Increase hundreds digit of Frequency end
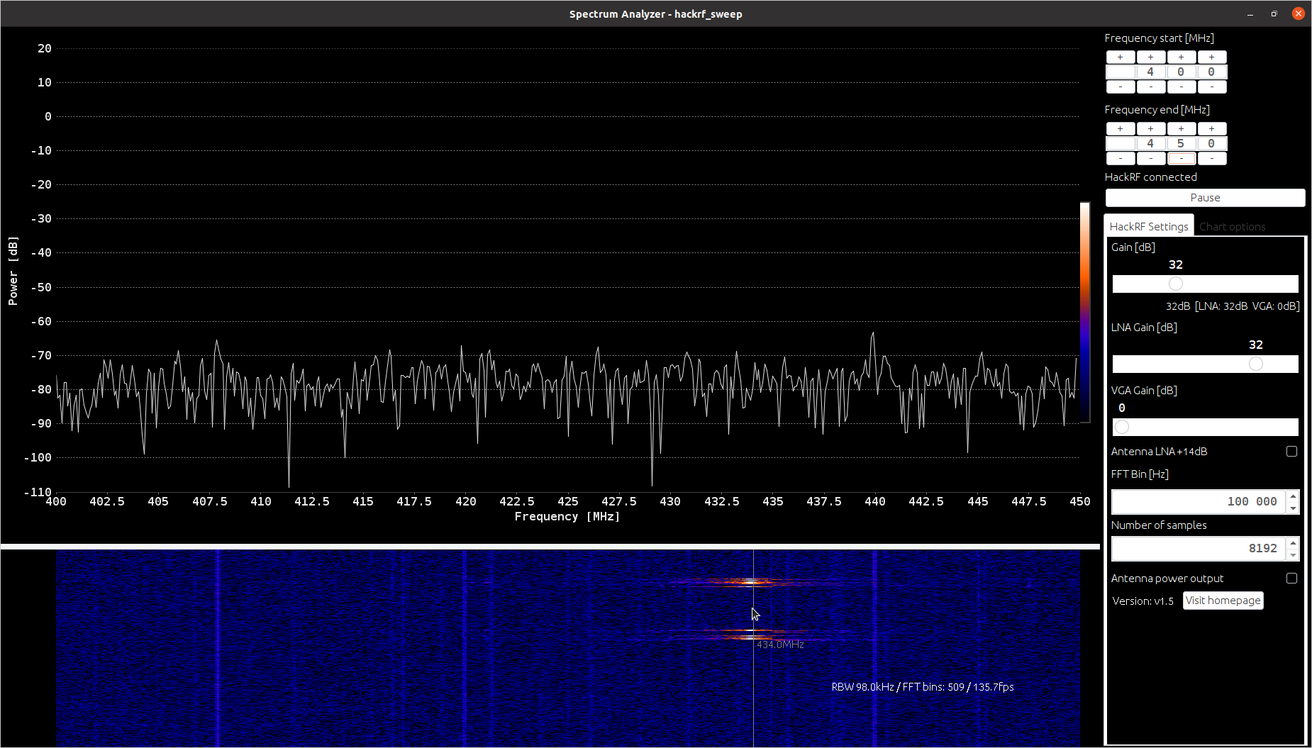1312x748 pixels. pos(1150,129)
